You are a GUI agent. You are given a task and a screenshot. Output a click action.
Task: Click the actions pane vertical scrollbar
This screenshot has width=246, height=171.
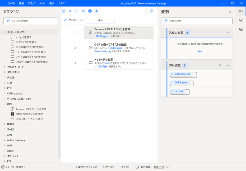click(x=59, y=119)
